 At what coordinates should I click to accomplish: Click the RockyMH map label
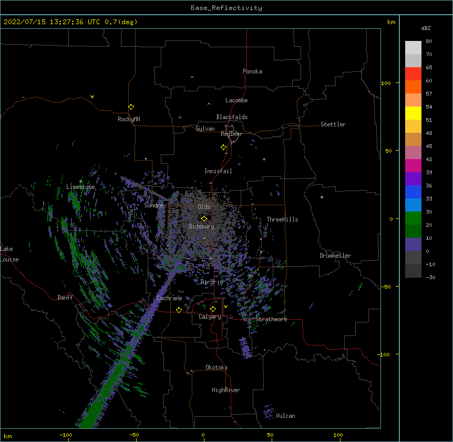click(129, 119)
